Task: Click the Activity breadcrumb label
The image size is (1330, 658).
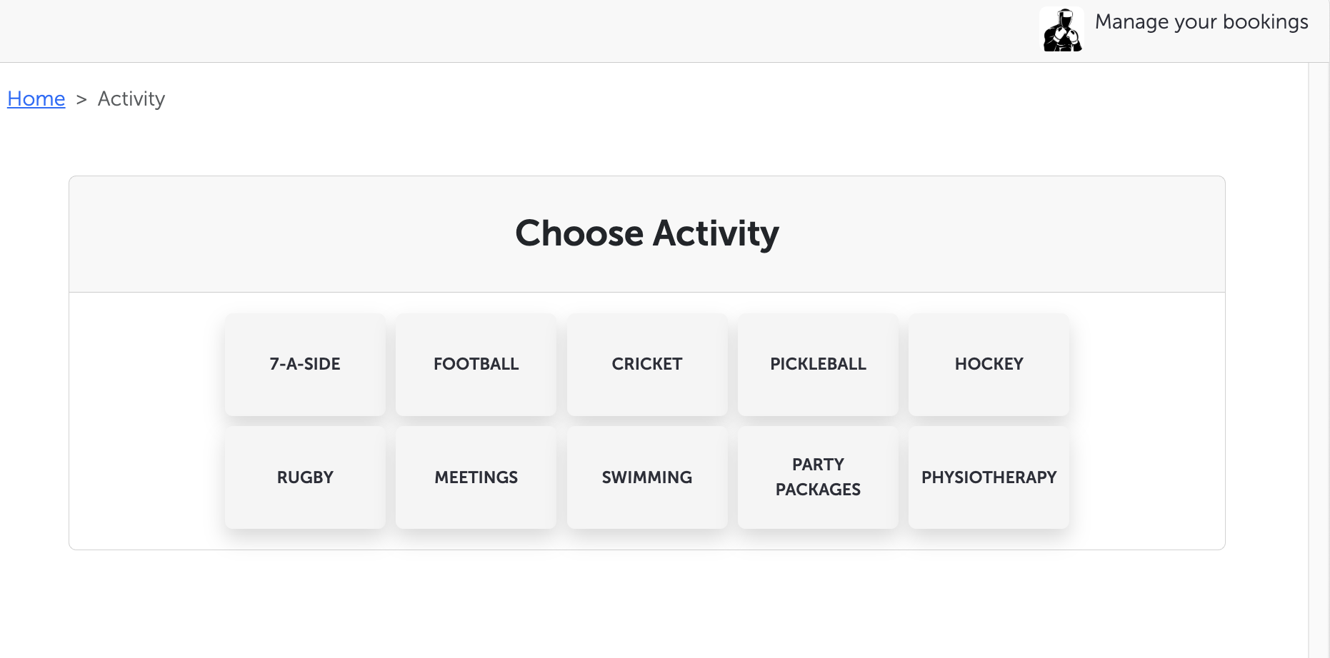Action: 131,98
